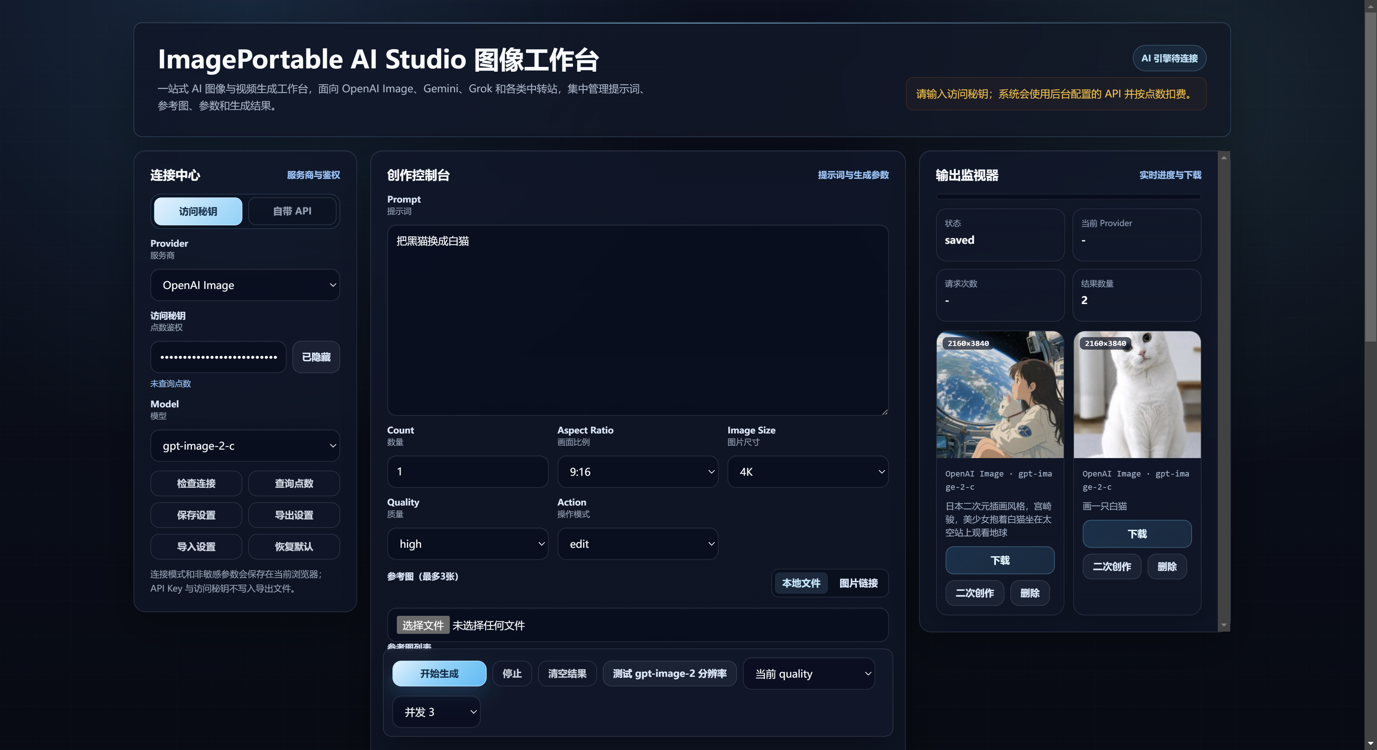Select the 本地文件 reference source tab
Viewport: 1377px width, 750px height.
(801, 583)
